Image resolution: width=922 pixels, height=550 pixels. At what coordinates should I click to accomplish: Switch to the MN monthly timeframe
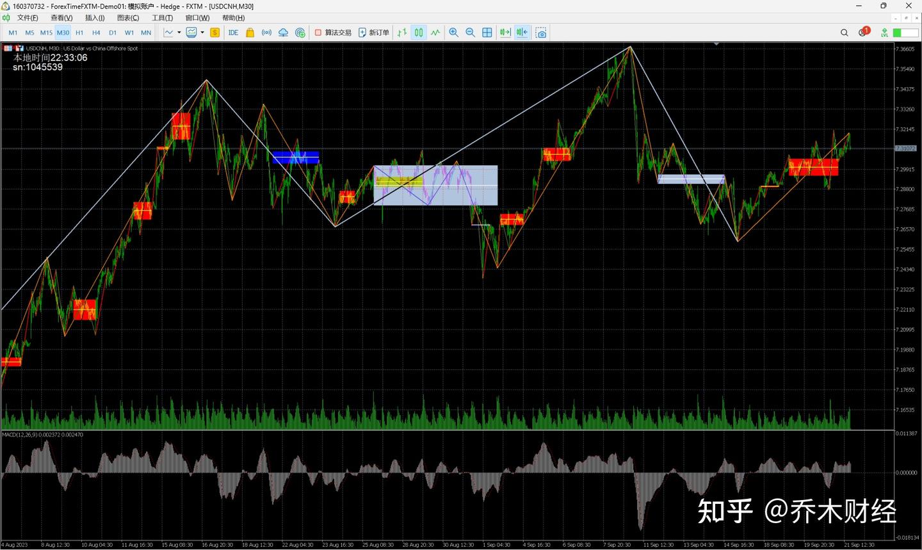146,33
